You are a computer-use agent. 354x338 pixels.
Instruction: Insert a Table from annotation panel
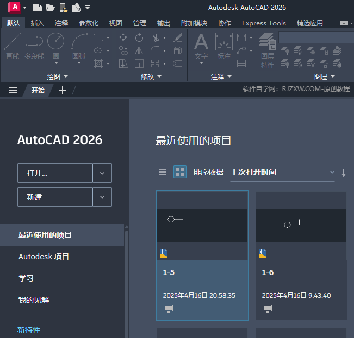click(241, 63)
